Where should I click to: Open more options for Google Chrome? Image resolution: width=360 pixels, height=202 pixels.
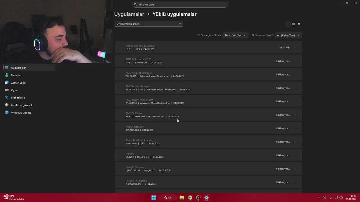click(x=295, y=169)
